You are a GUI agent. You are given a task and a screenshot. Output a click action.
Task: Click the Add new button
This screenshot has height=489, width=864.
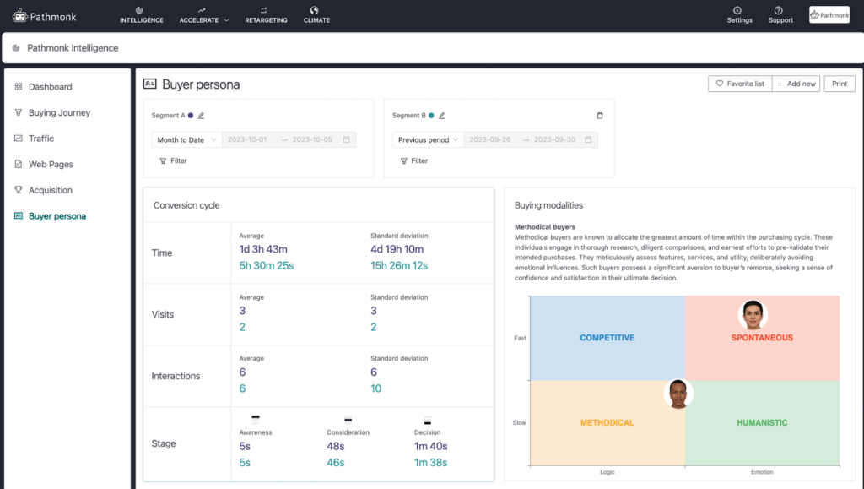click(x=796, y=83)
